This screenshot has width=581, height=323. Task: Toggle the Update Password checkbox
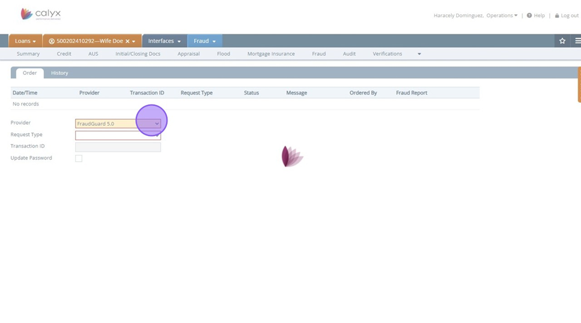pos(79,158)
